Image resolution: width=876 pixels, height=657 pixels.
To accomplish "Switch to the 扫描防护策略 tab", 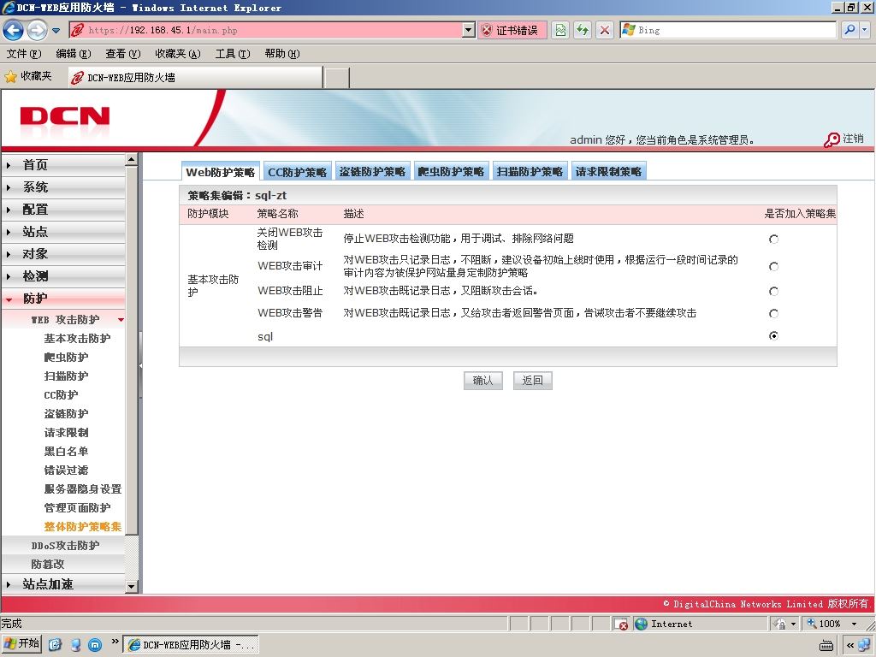I will (530, 172).
